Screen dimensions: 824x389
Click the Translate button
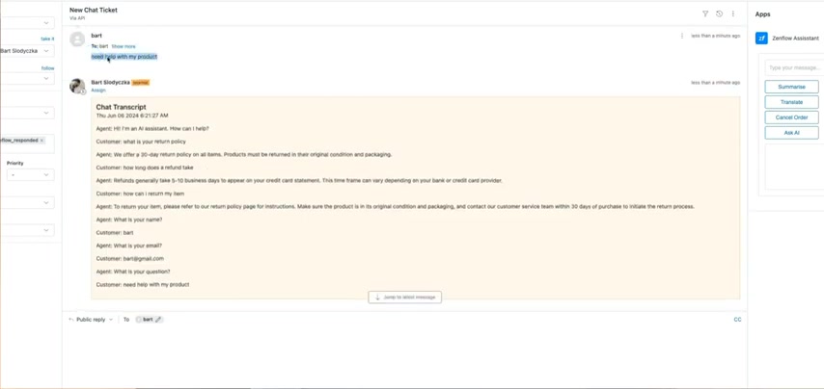click(791, 102)
